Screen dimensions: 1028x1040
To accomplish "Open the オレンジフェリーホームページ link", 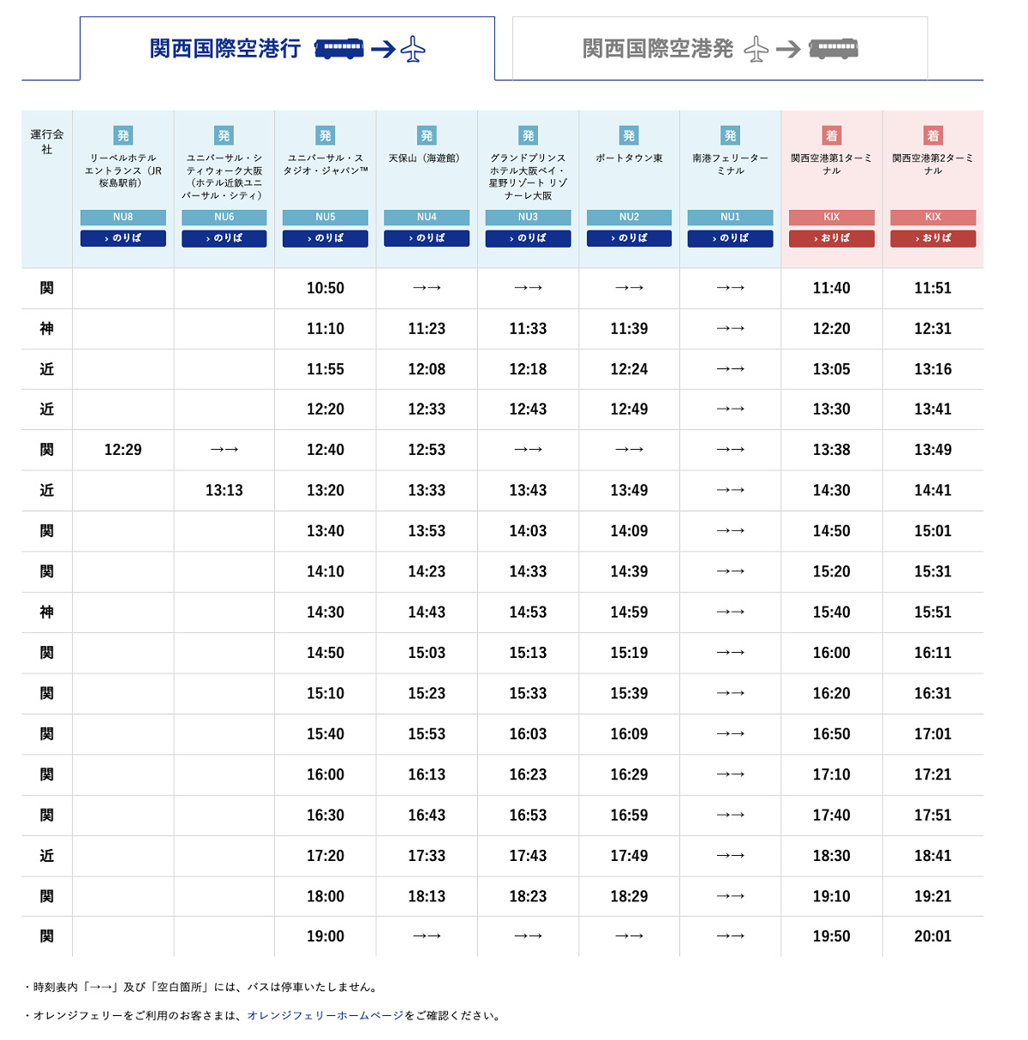I will point(325,1015).
